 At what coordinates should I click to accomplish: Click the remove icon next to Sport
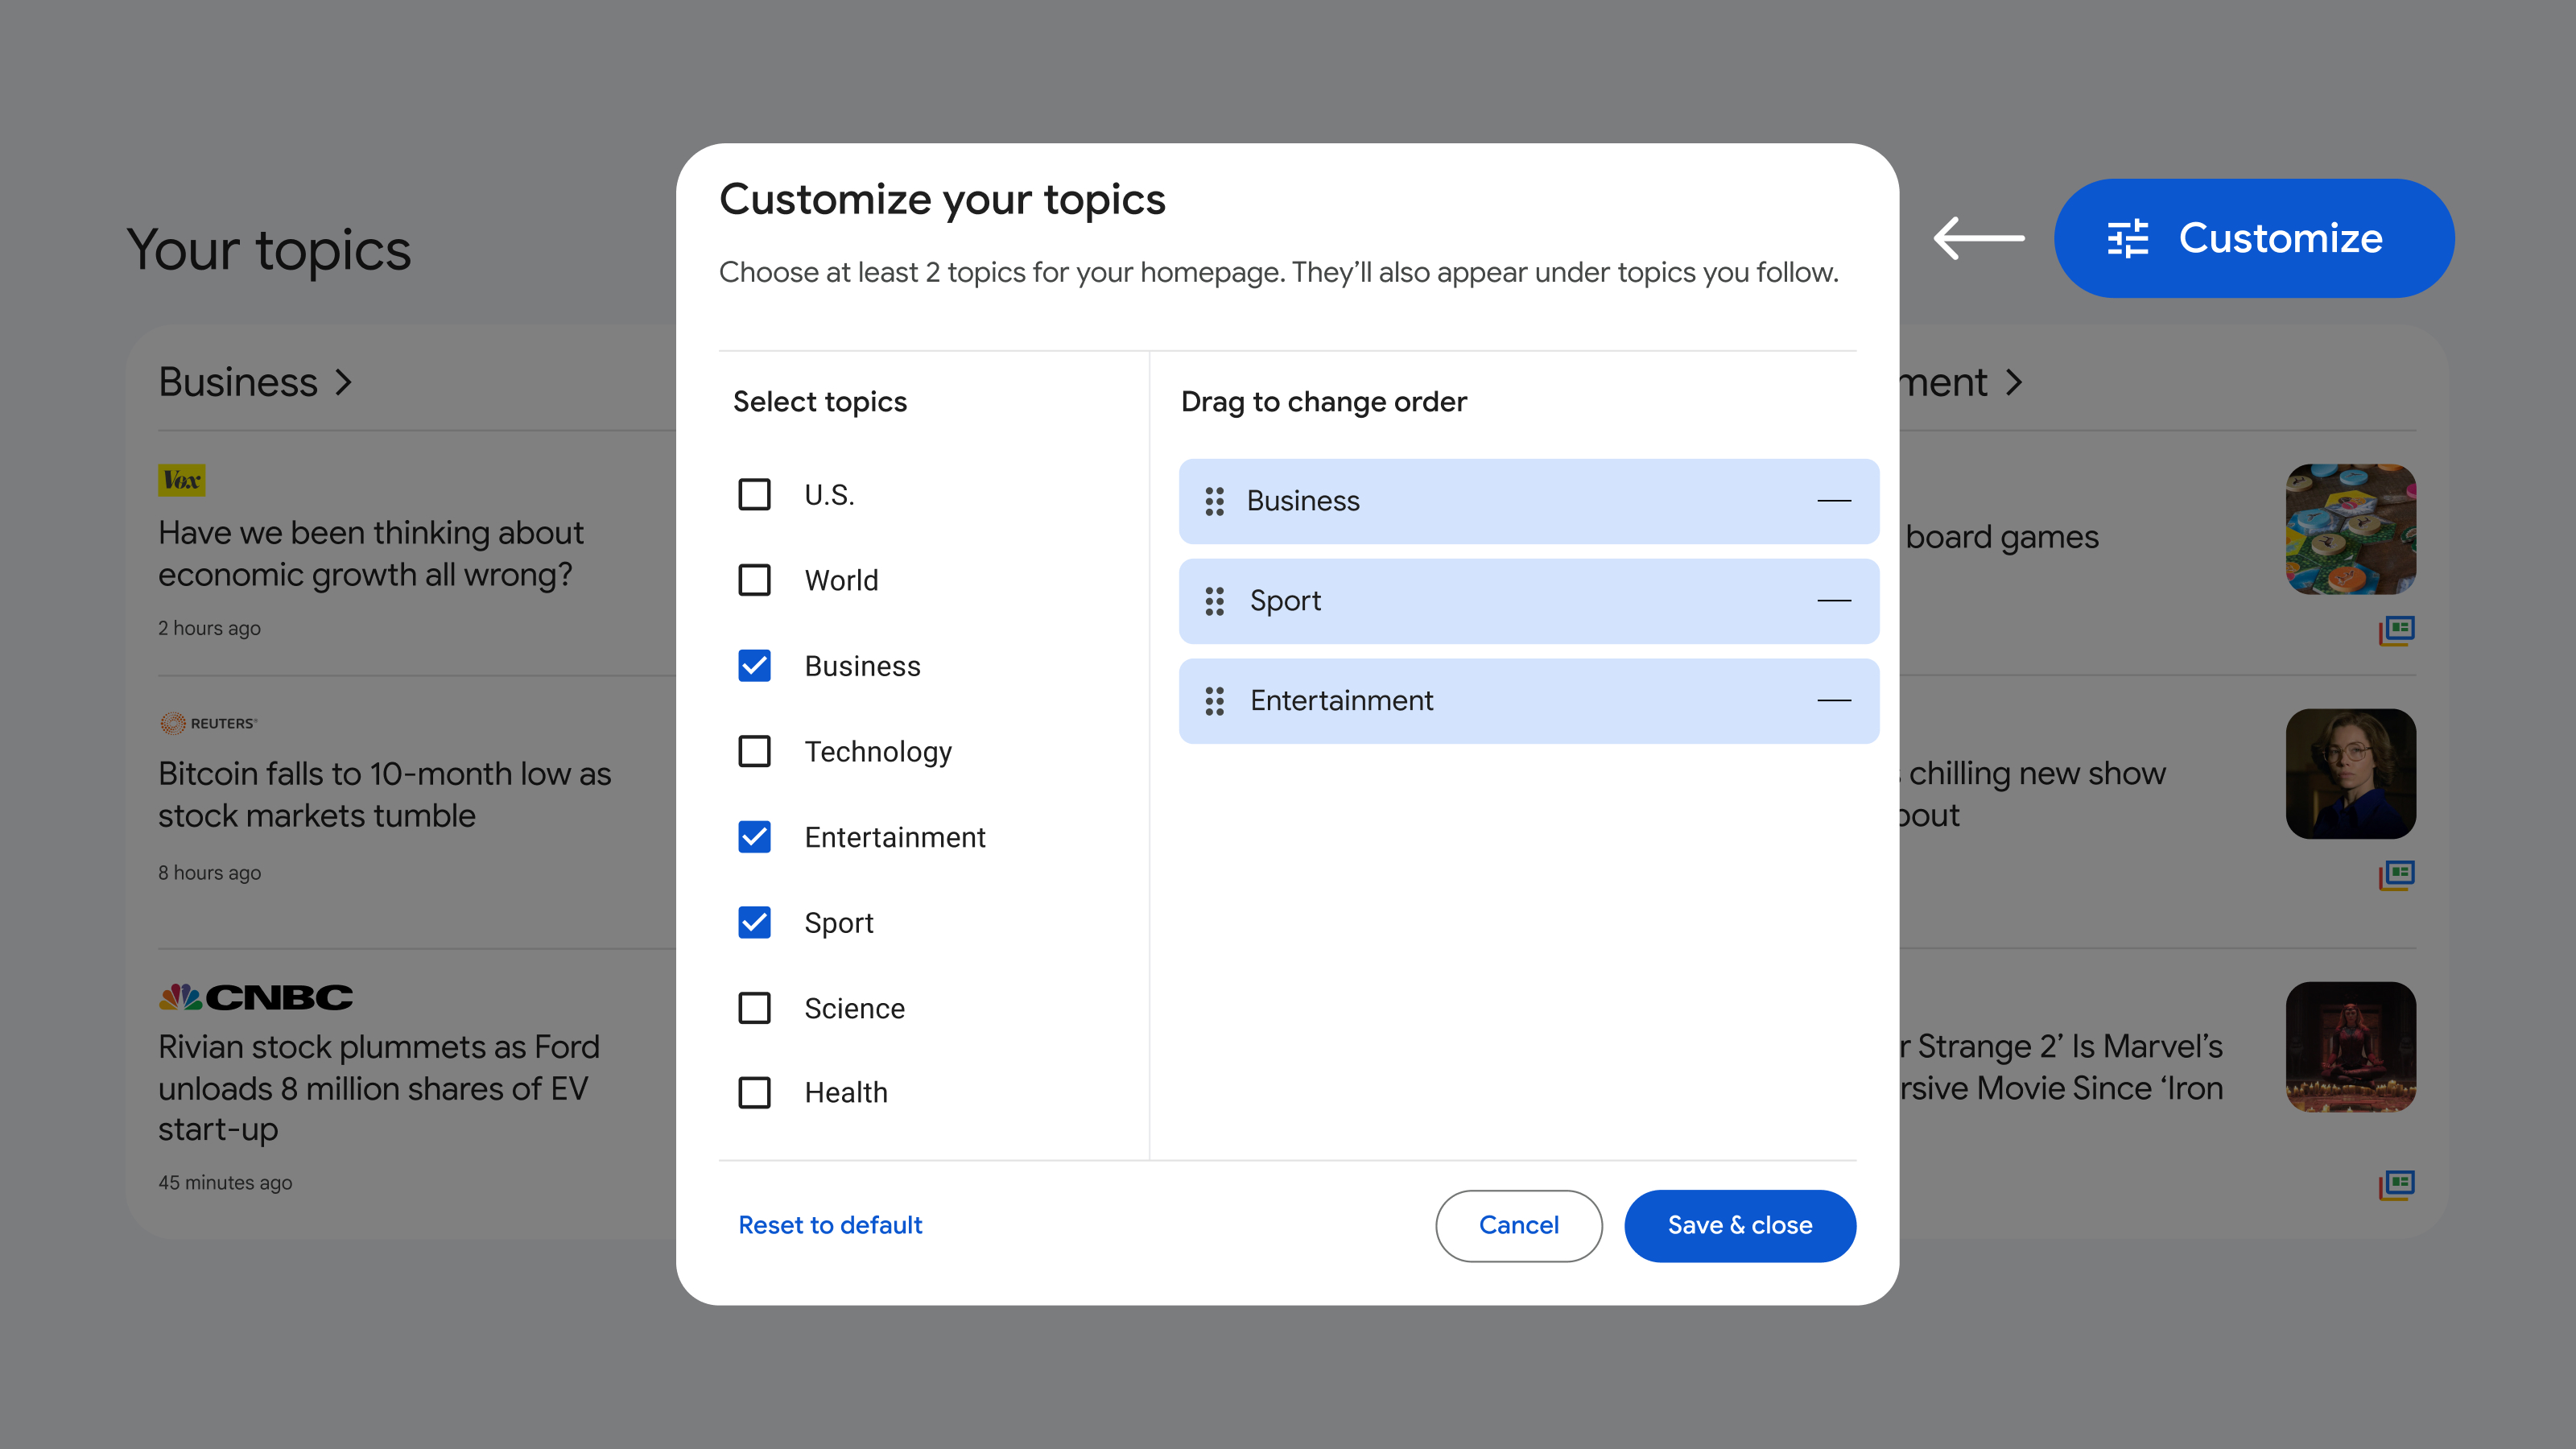point(1835,600)
